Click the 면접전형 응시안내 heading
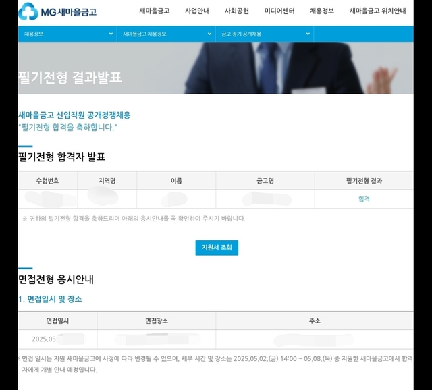432x390 pixels. [x=56, y=279]
